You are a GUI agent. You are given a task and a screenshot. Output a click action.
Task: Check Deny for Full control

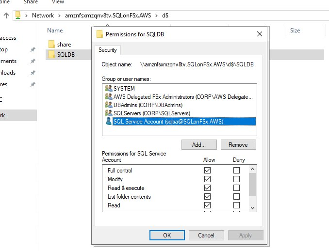(x=236, y=171)
